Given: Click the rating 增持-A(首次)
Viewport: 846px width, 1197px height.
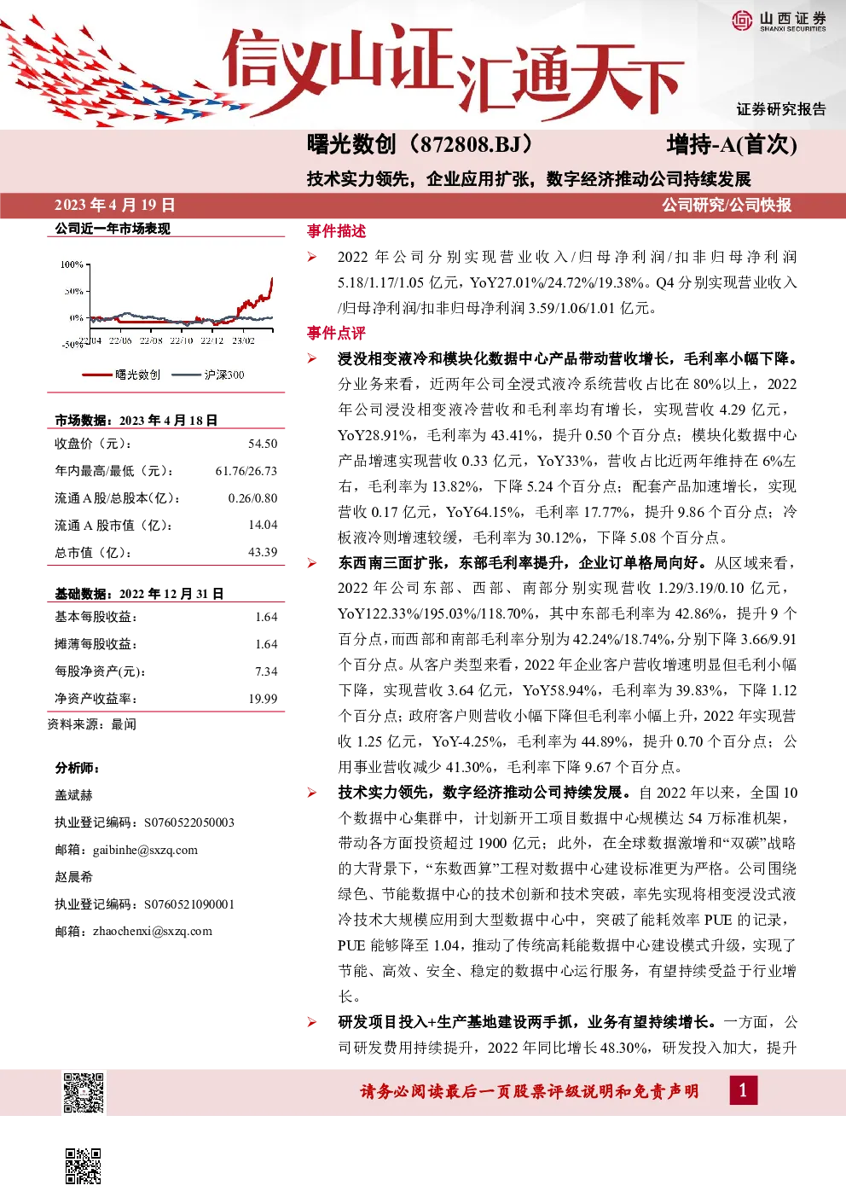Looking at the screenshot, I should tap(732, 145).
